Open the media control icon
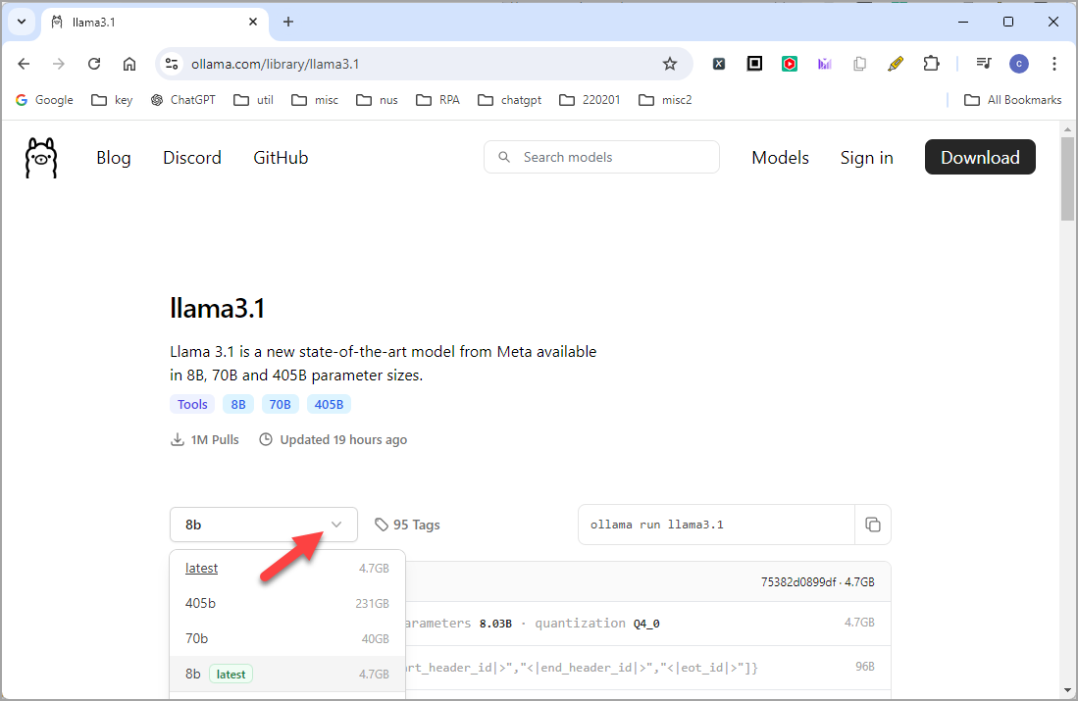Screen dimensions: 1078x701 (x=984, y=64)
